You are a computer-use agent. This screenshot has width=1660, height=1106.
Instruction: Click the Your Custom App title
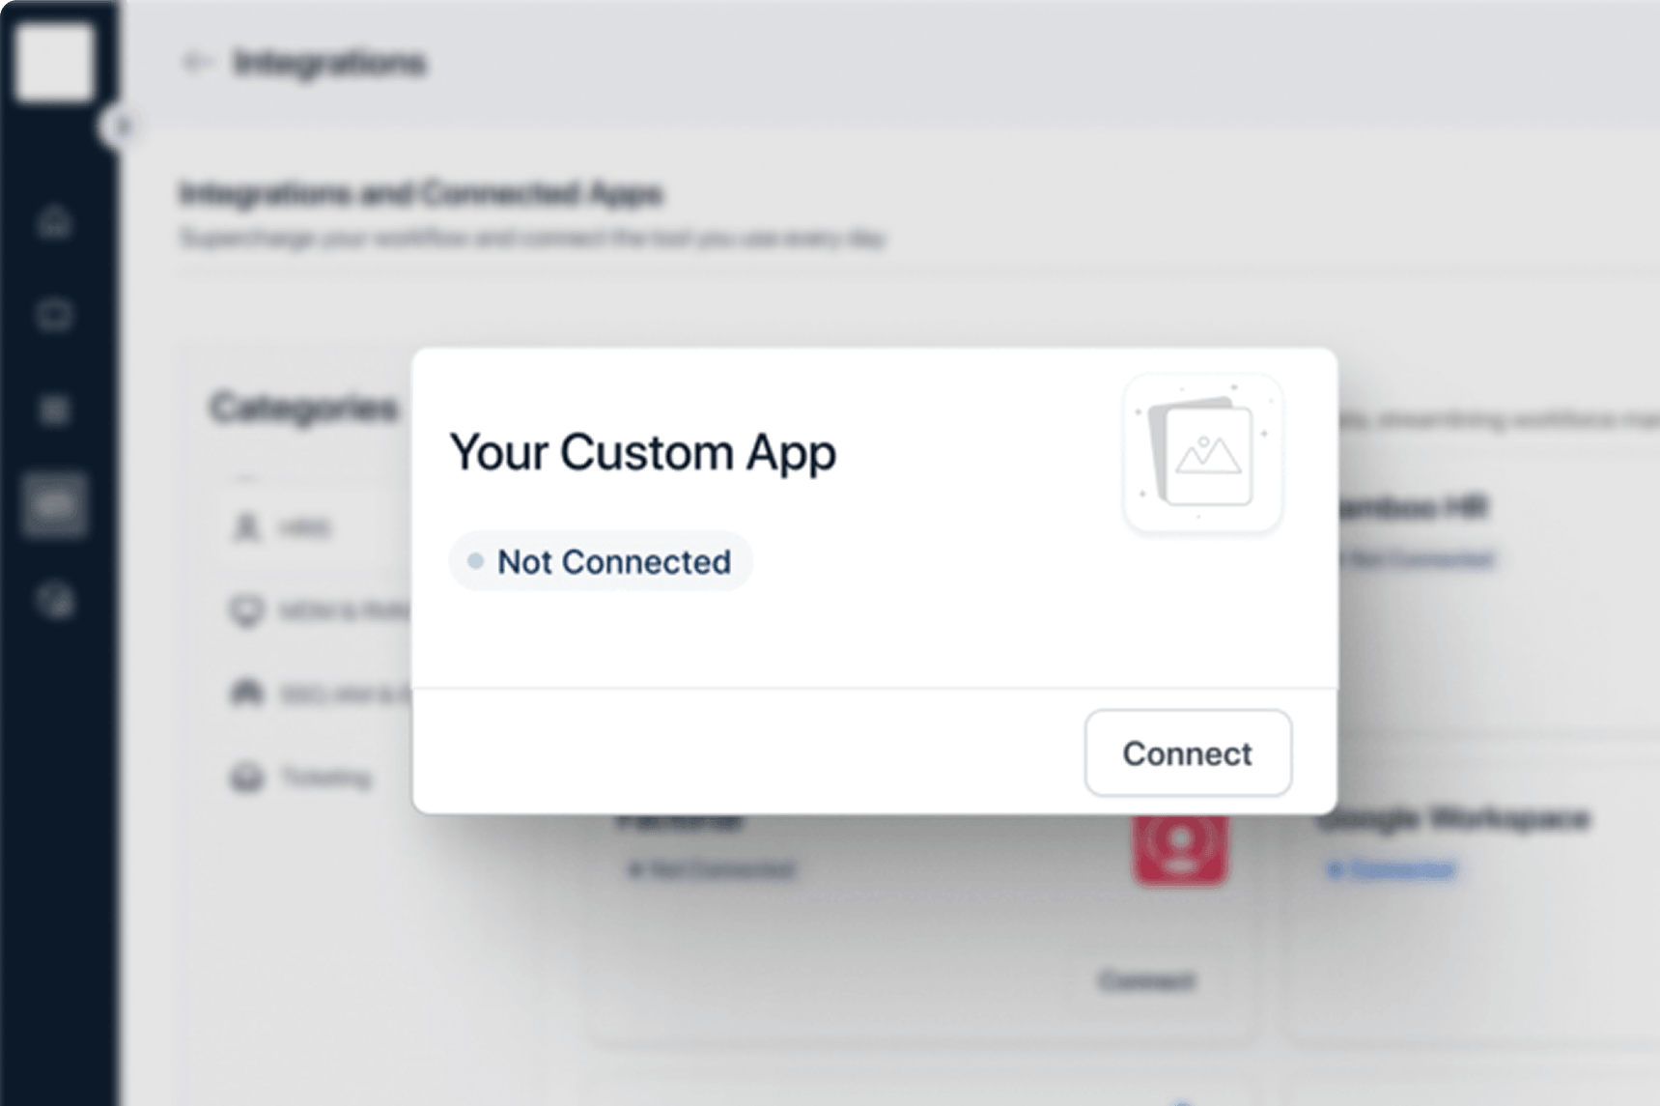642,452
